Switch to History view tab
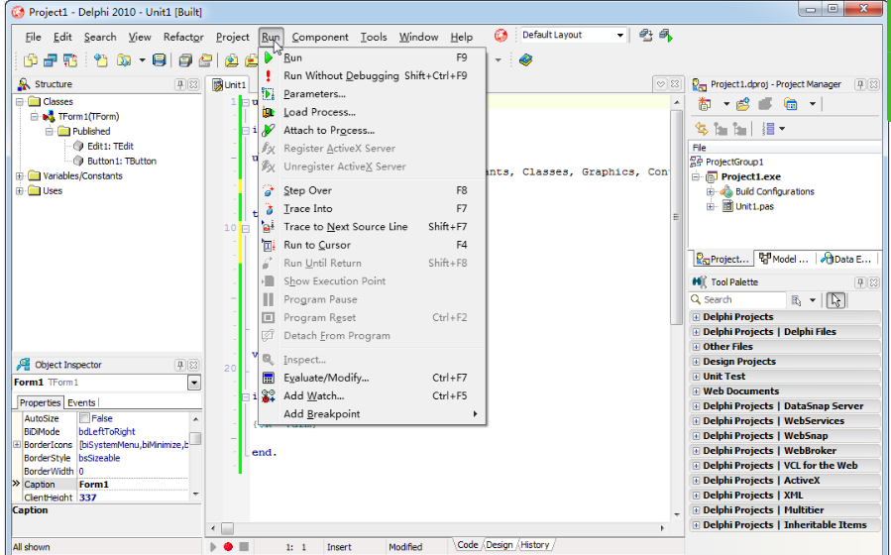Viewport: 891px width, 555px height. pyautogui.click(x=535, y=545)
